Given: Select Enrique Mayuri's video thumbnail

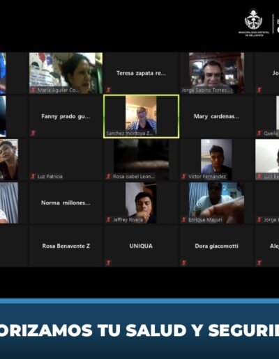Looking at the screenshot, I should point(216,203).
